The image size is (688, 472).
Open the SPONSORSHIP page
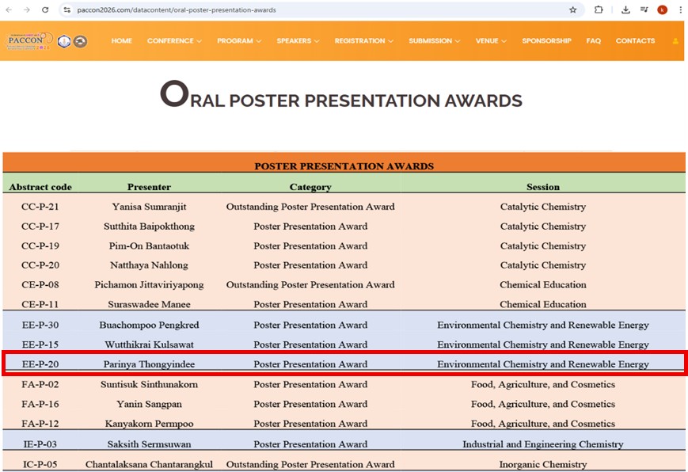[x=546, y=41]
